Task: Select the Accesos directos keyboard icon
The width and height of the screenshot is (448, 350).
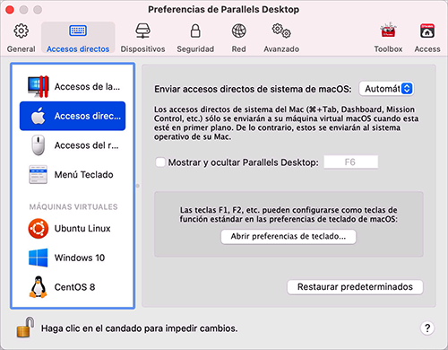Action: [78, 31]
